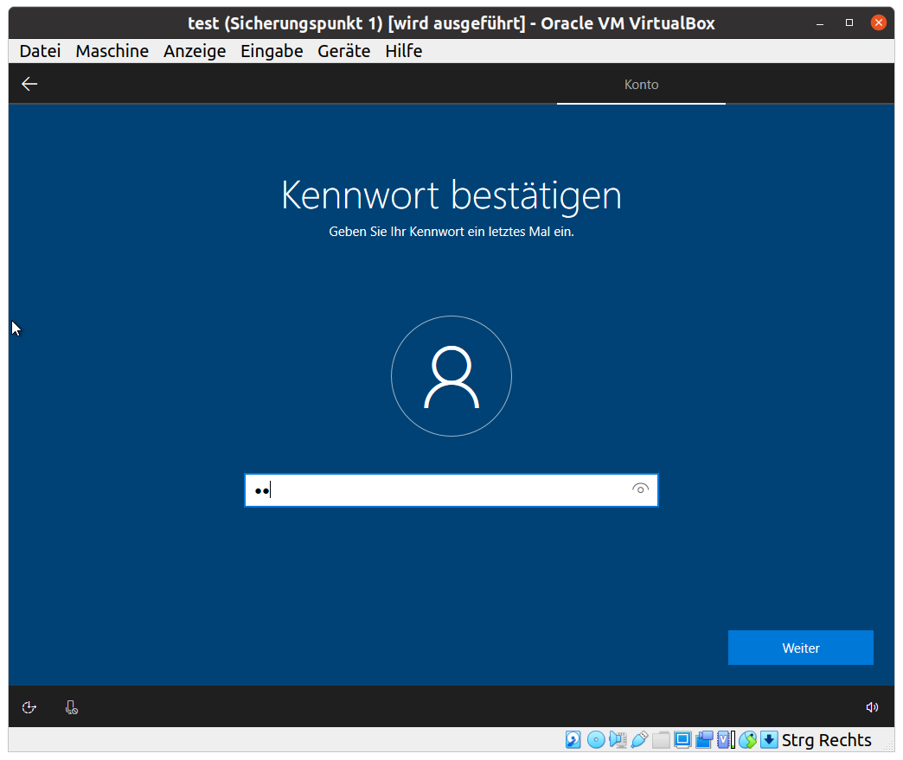The height and width of the screenshot is (760, 903).
Task: Minimize the VirtualBox window
Action: click(x=820, y=23)
